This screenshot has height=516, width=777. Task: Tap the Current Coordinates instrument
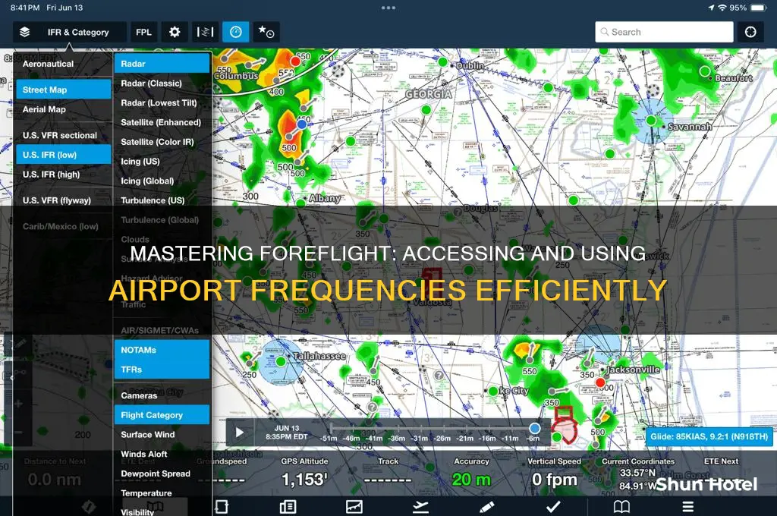point(638,473)
